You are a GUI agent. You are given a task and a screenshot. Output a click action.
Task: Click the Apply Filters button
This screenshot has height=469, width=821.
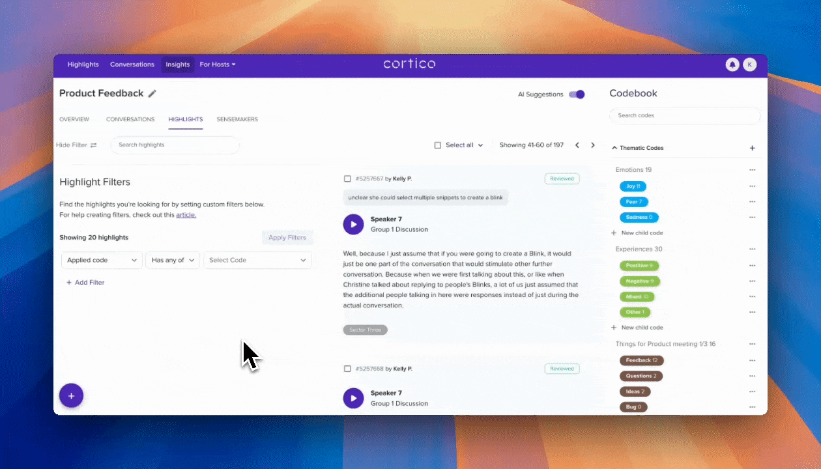click(x=287, y=238)
